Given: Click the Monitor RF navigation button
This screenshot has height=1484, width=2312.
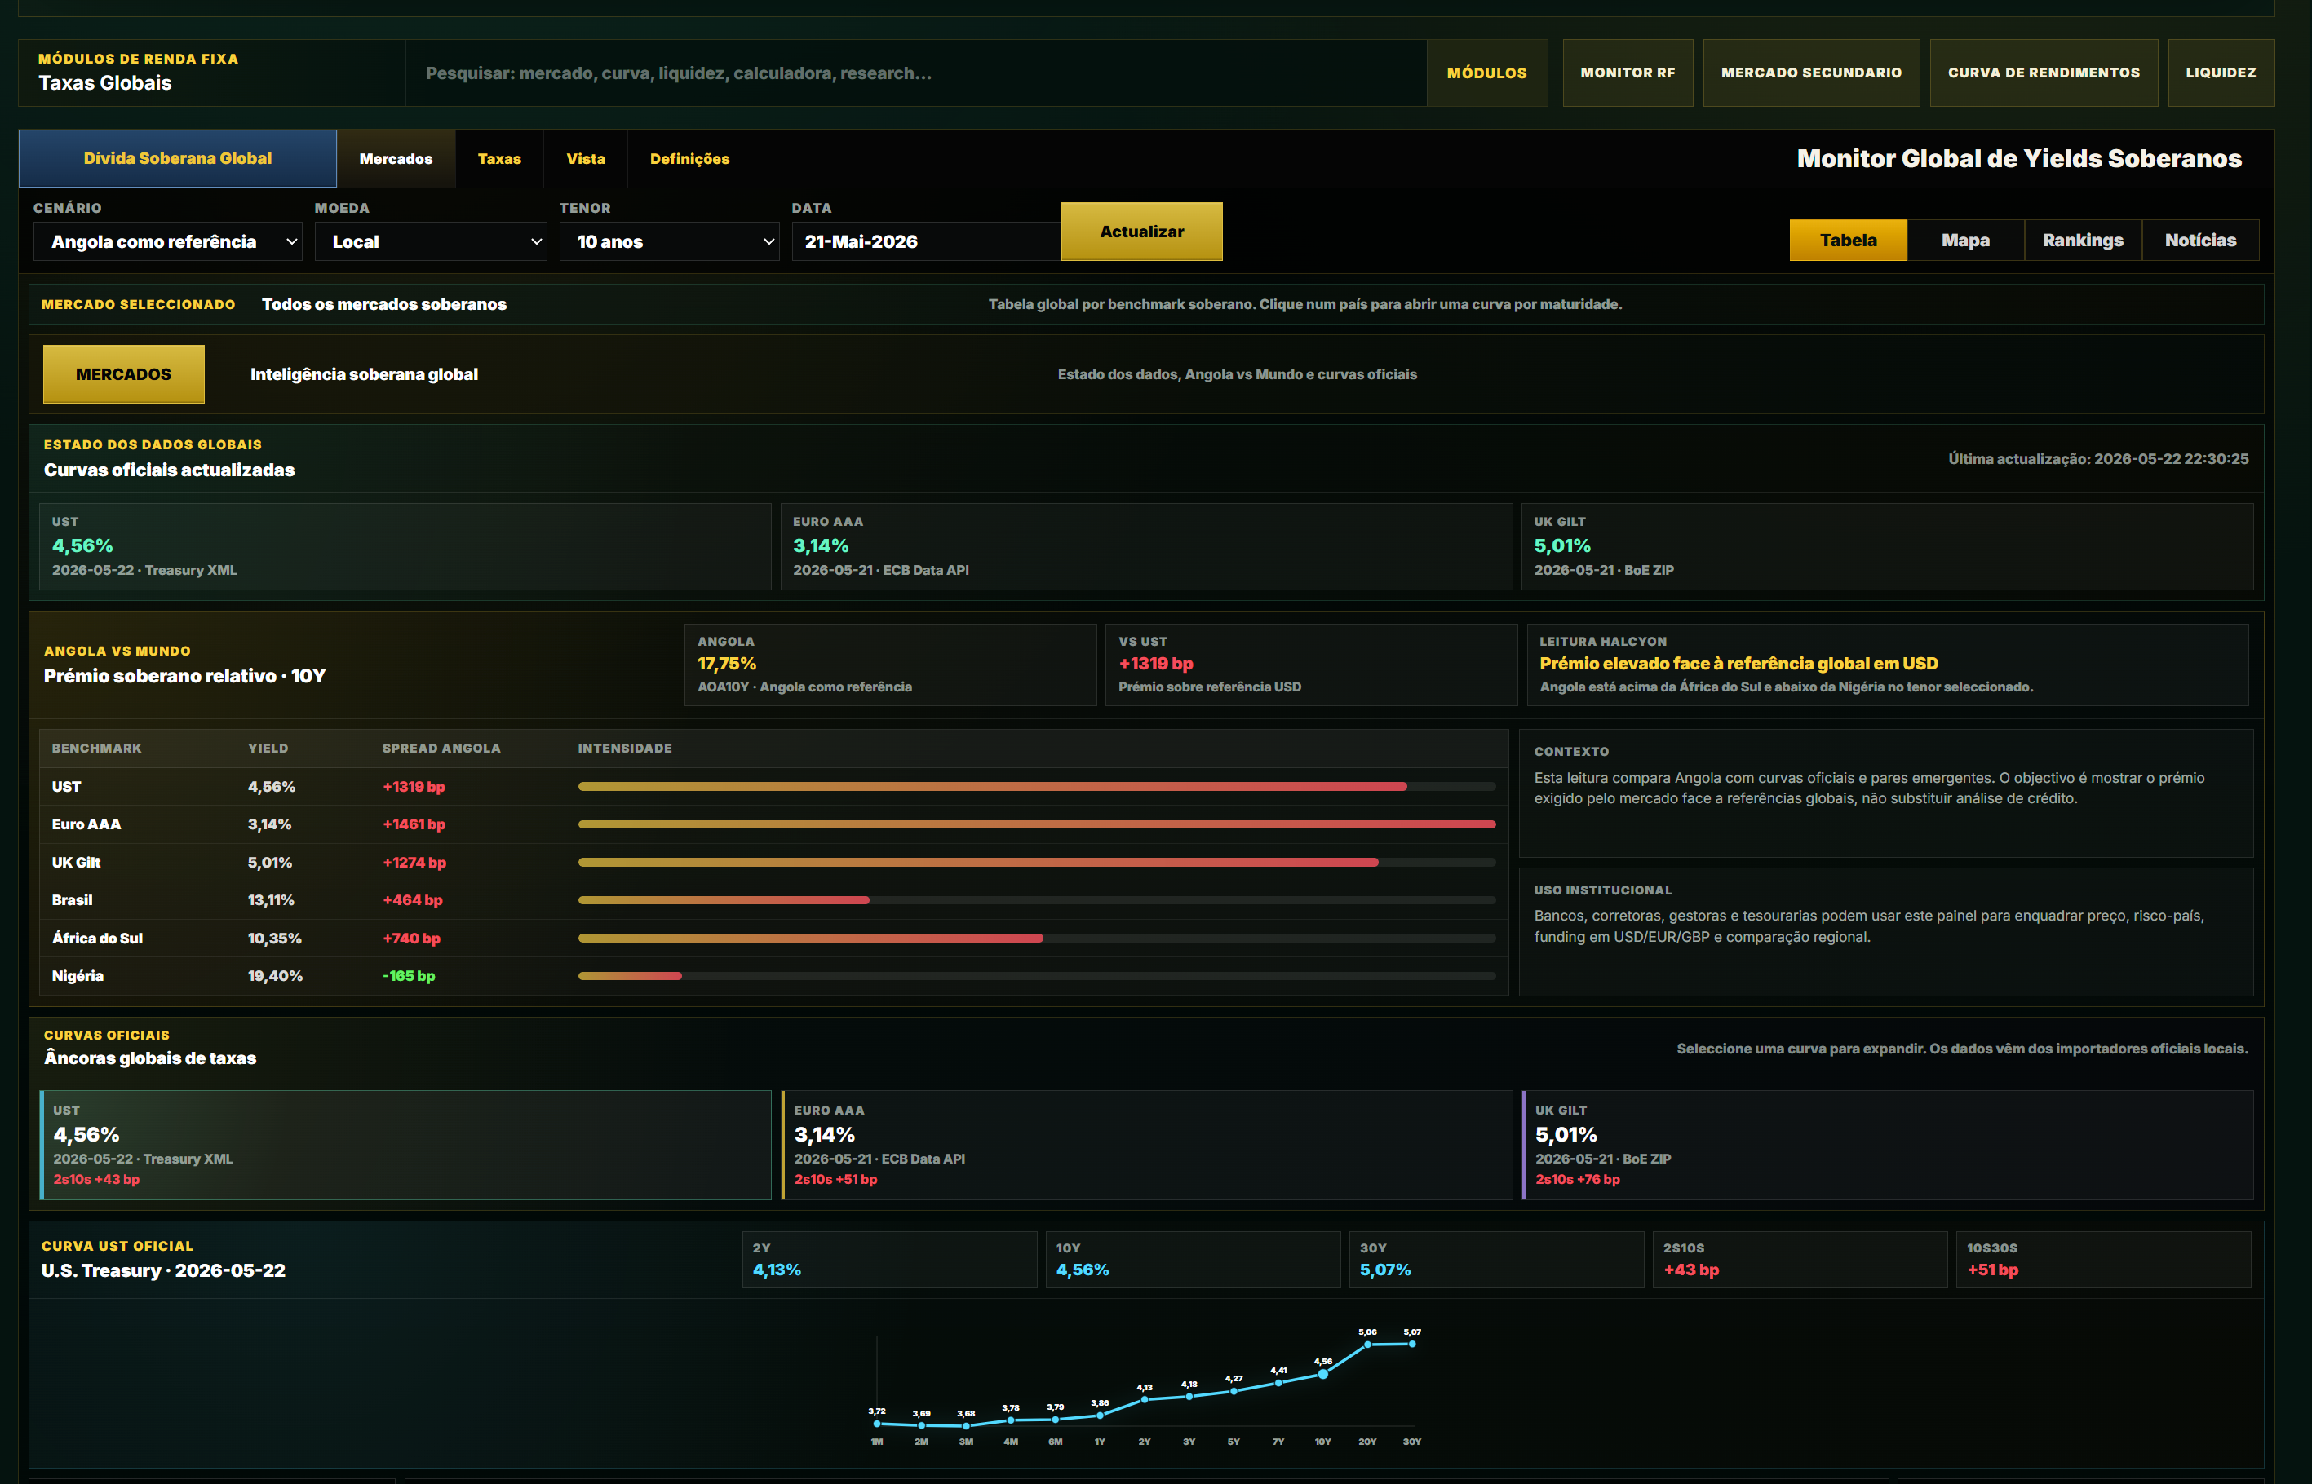Looking at the screenshot, I should pyautogui.click(x=1628, y=73).
